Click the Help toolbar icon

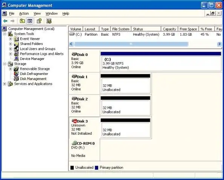pos(39,21)
